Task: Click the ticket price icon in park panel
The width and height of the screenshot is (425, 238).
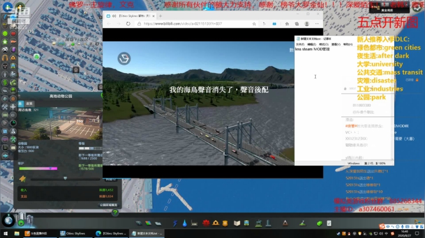Action: (22, 178)
